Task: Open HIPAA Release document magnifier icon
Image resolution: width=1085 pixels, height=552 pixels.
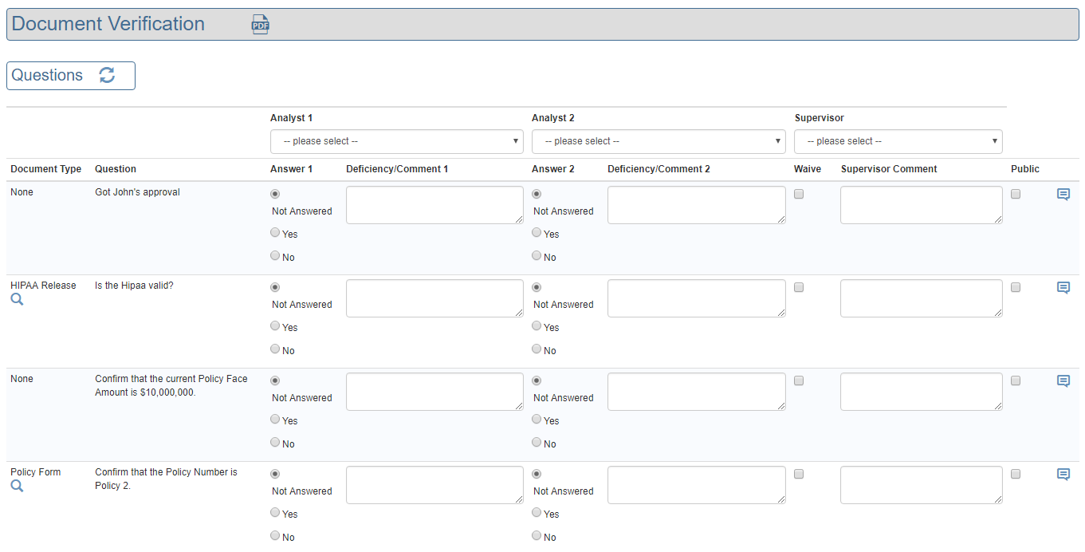Action: point(17,299)
